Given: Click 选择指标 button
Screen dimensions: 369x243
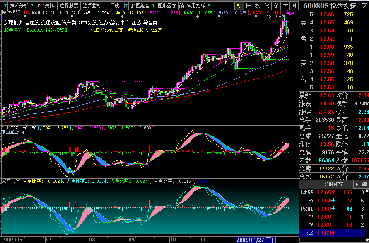Looking at the screenshot, I should click(x=92, y=6).
